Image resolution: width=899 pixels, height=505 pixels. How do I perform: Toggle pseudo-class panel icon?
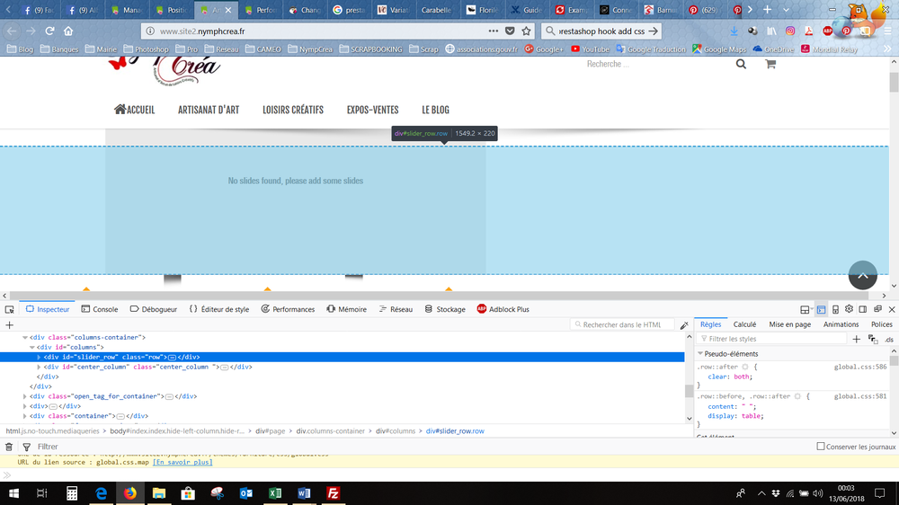(x=873, y=340)
